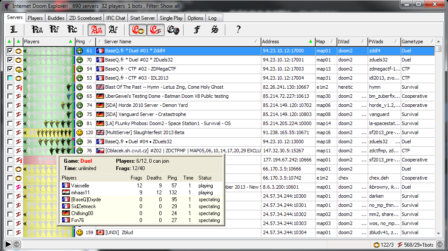448x251 pixels.
Task: Check the [MultiServer] Slaughterfest 2013 Beta checkbox
Action: point(10,132)
